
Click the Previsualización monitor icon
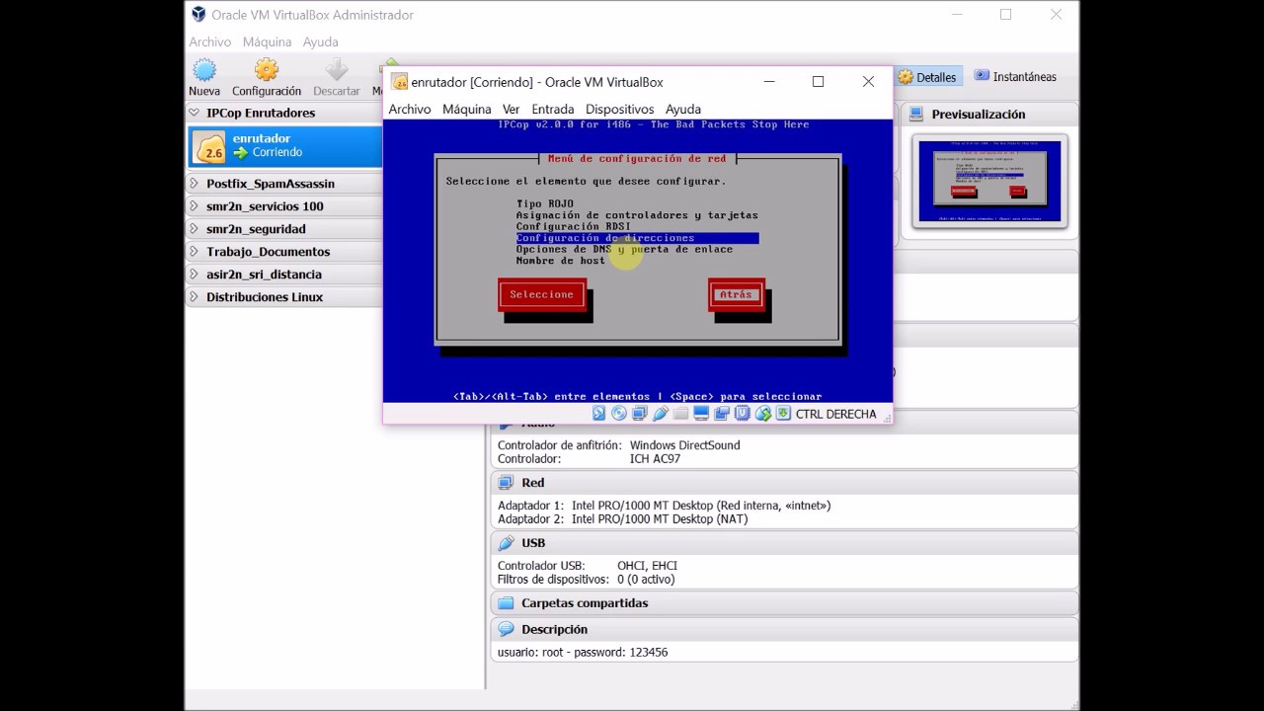[916, 115]
